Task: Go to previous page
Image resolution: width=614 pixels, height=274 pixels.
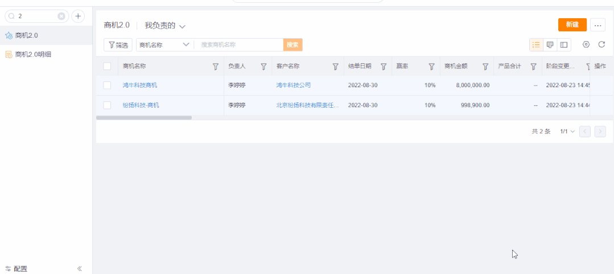Action: point(584,132)
